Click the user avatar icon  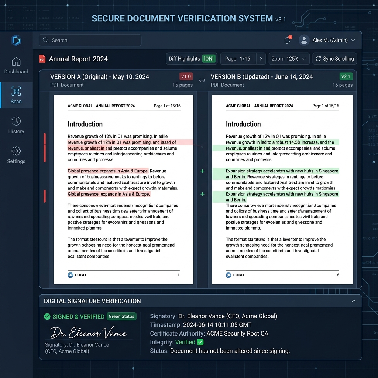coord(304,40)
